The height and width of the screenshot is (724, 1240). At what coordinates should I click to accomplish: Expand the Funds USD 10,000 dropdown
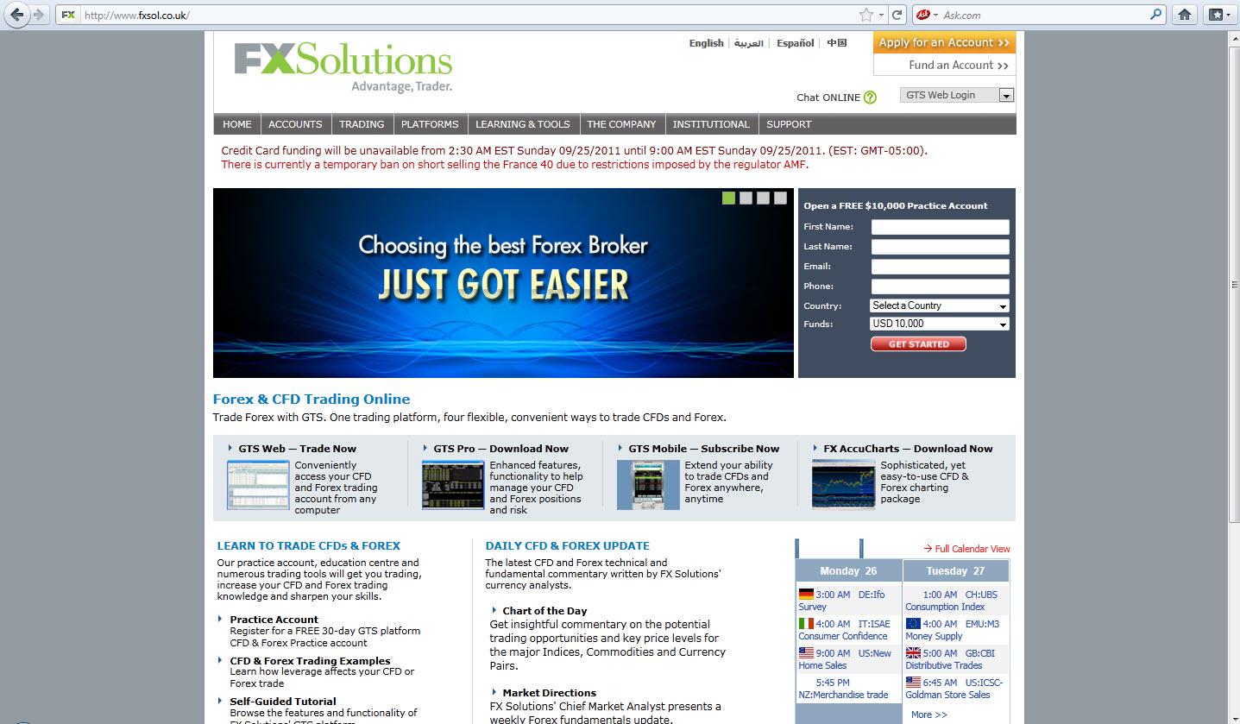[940, 324]
